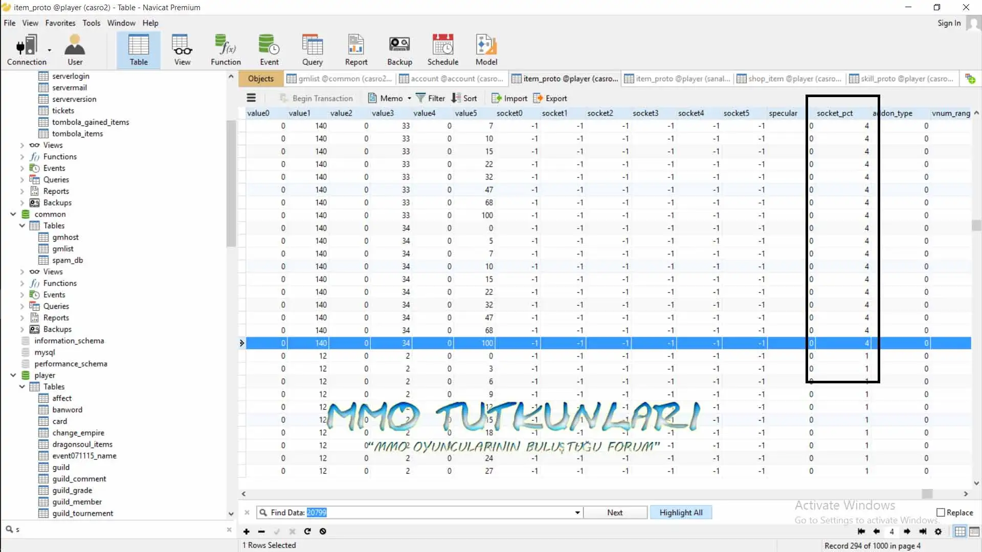Click the hamburger menu icon above grid

[x=251, y=98]
